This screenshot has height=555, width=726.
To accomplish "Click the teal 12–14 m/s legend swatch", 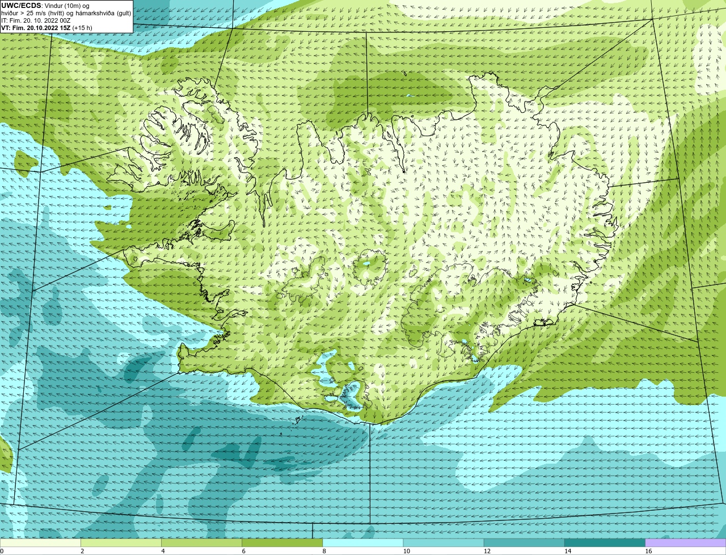I will 524,543.
